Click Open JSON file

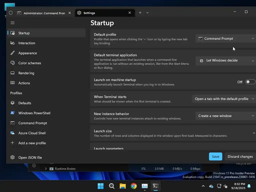(x=46, y=157)
